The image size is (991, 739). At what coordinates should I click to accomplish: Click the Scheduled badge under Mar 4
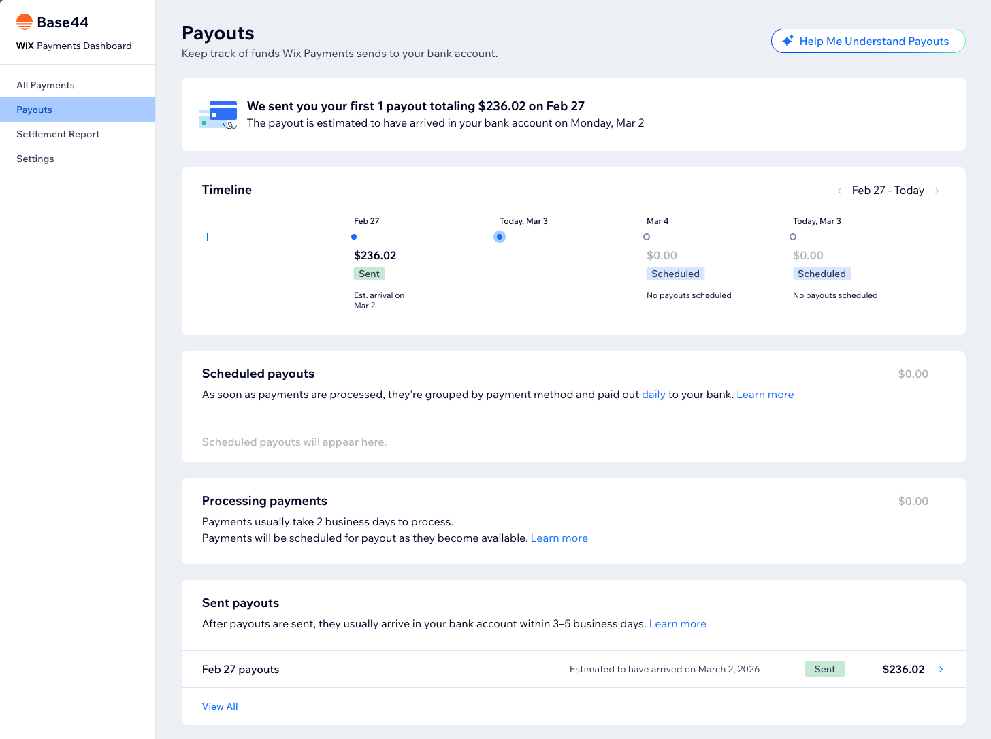click(x=675, y=273)
